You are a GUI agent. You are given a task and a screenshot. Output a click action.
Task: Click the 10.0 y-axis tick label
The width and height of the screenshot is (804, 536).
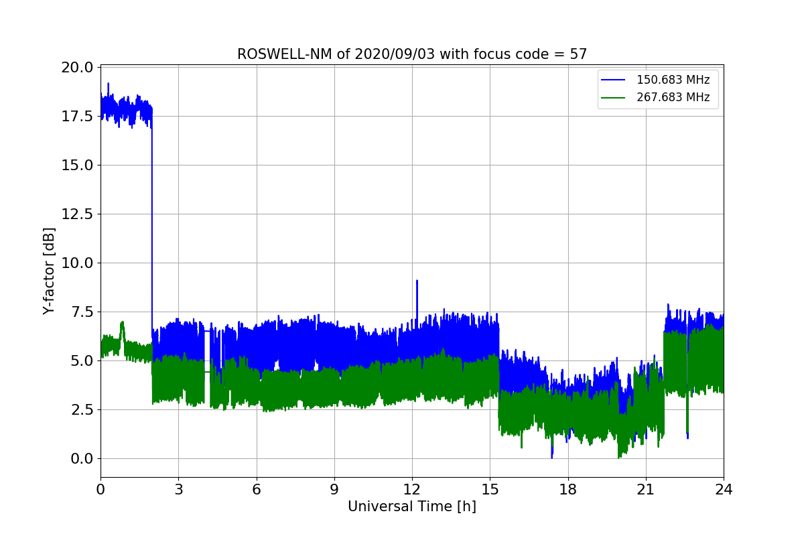coord(78,263)
